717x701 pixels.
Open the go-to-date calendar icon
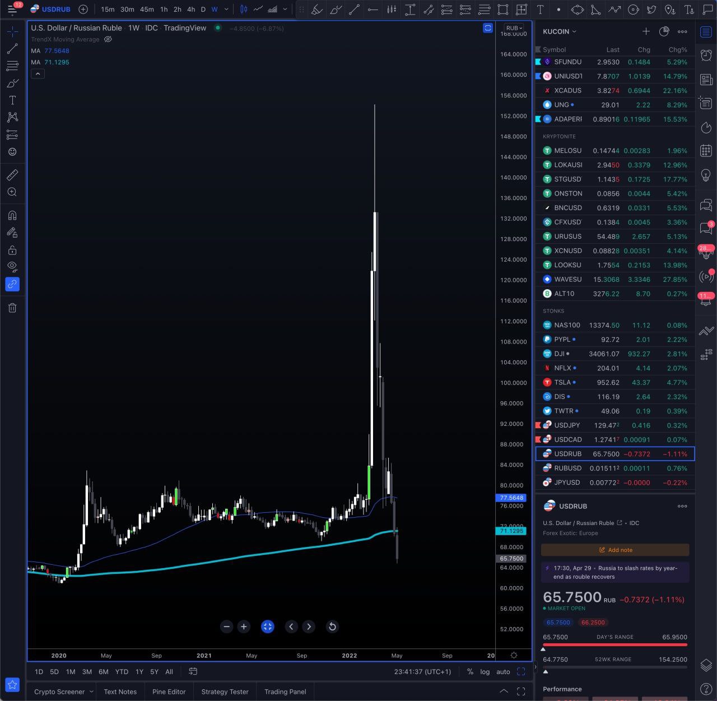193,671
